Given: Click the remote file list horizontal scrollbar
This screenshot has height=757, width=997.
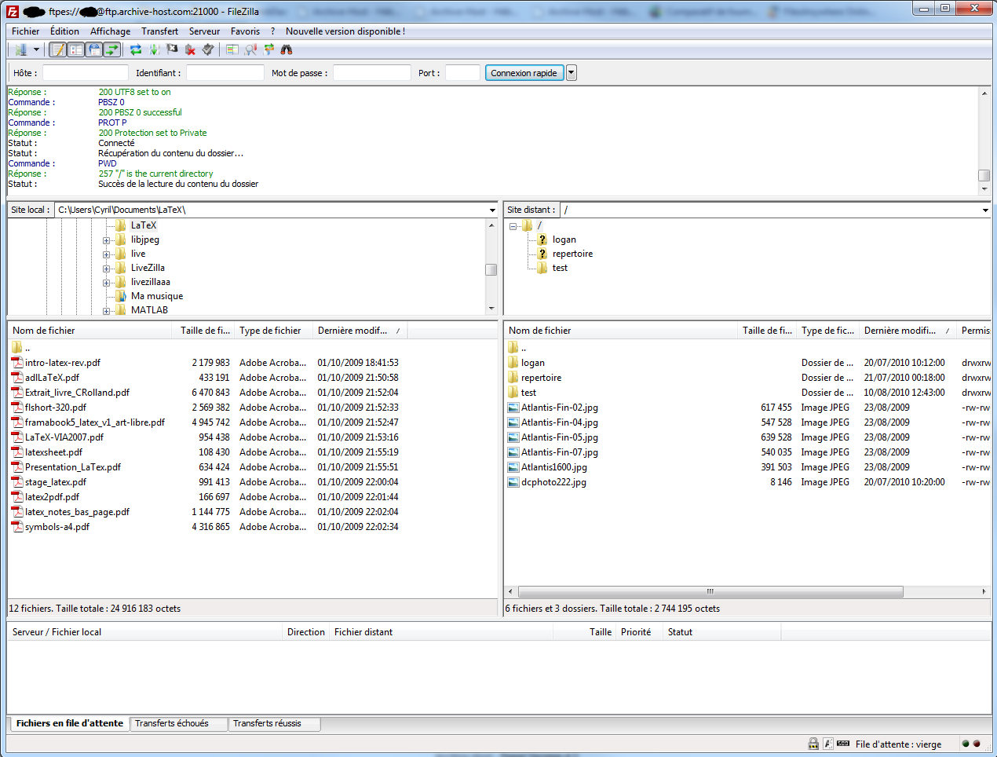Looking at the screenshot, I should coord(710,592).
